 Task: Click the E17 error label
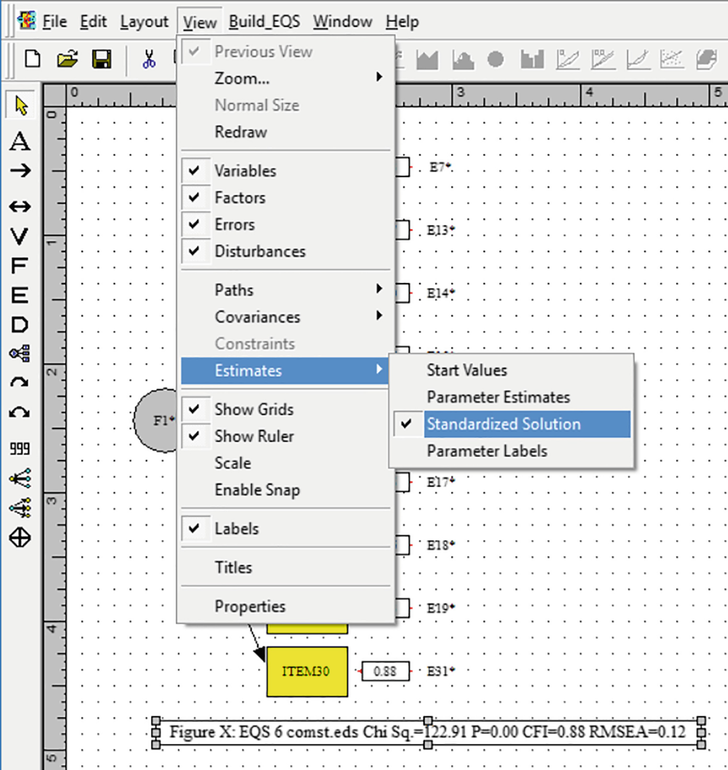pyautogui.click(x=441, y=482)
